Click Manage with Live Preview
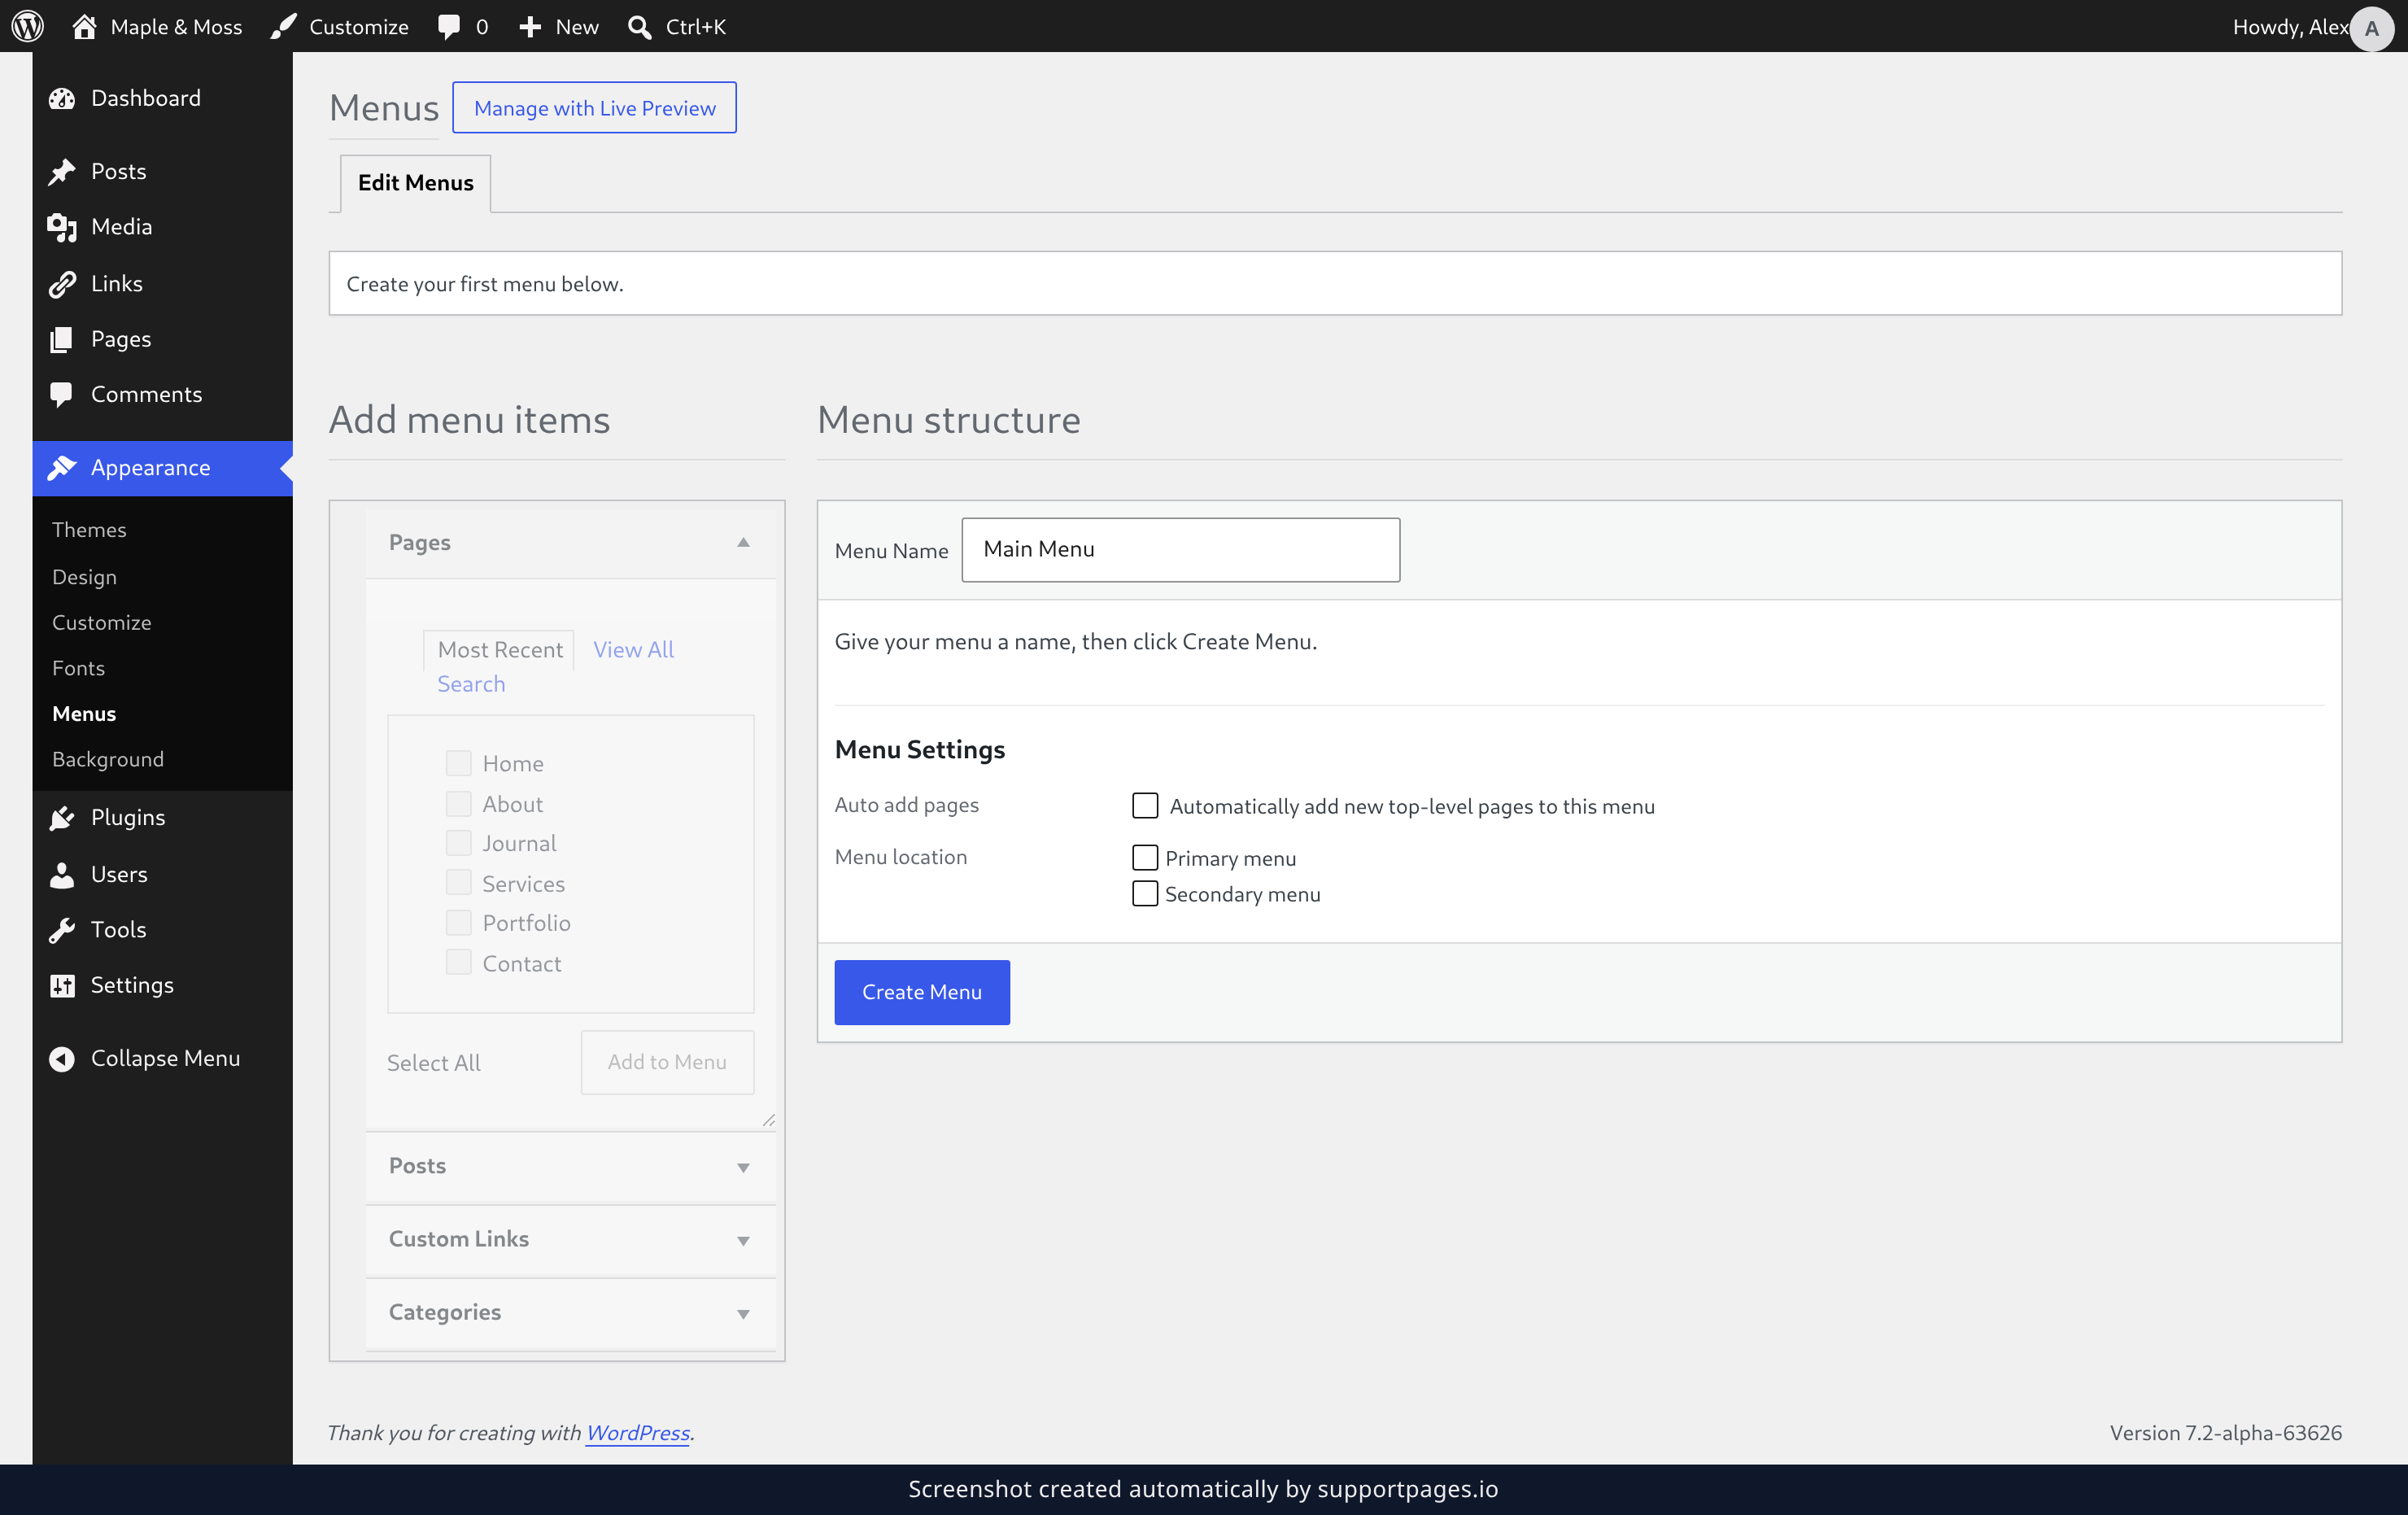This screenshot has width=2408, height=1515. [594, 108]
